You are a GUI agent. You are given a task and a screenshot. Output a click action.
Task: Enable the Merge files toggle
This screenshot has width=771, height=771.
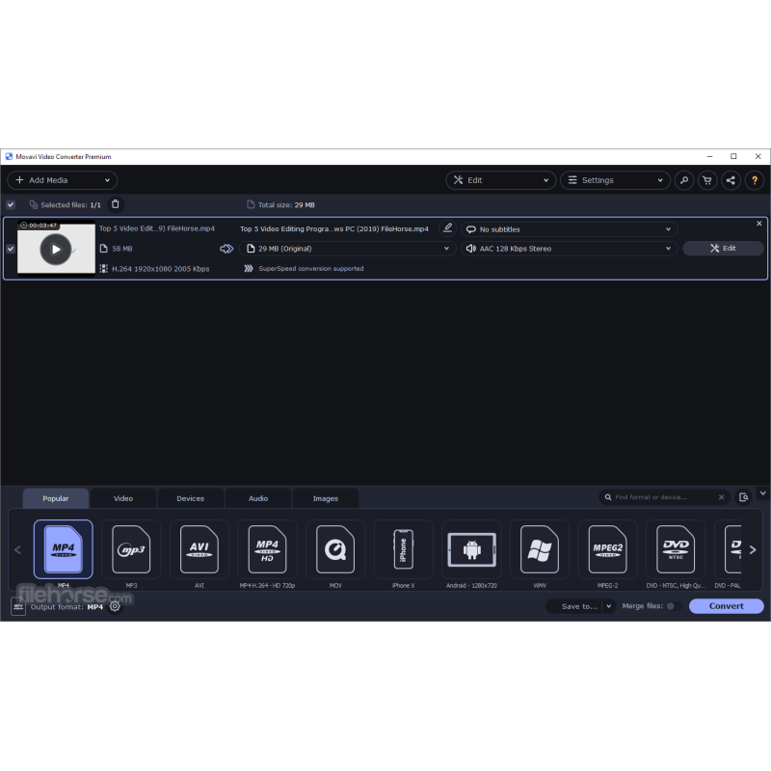coord(674,606)
